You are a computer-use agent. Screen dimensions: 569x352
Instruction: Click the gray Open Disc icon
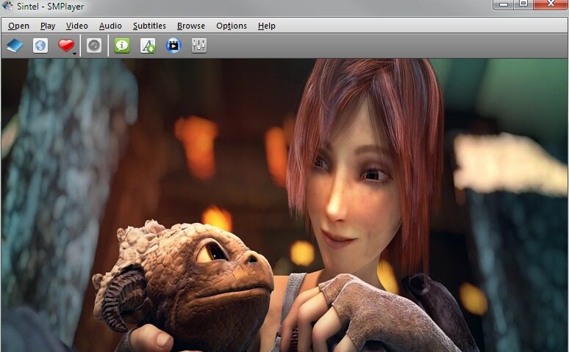point(94,45)
